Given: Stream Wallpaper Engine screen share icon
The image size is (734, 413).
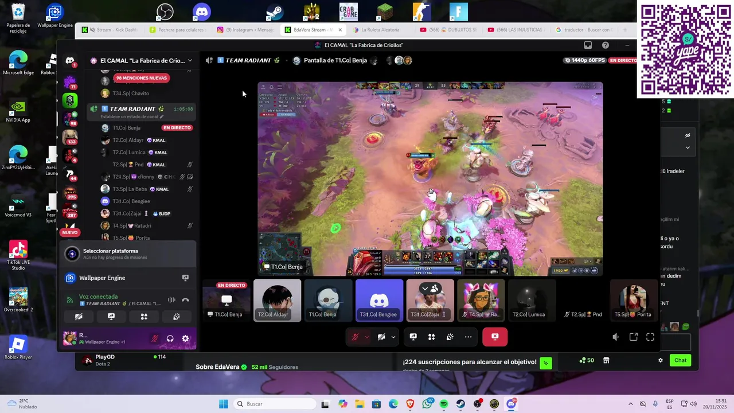Looking at the screenshot, I should click(x=185, y=278).
